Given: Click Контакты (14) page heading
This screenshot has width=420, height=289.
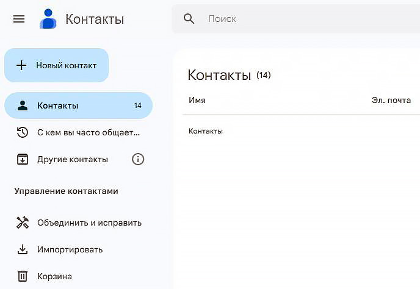Looking at the screenshot, I should click(230, 75).
